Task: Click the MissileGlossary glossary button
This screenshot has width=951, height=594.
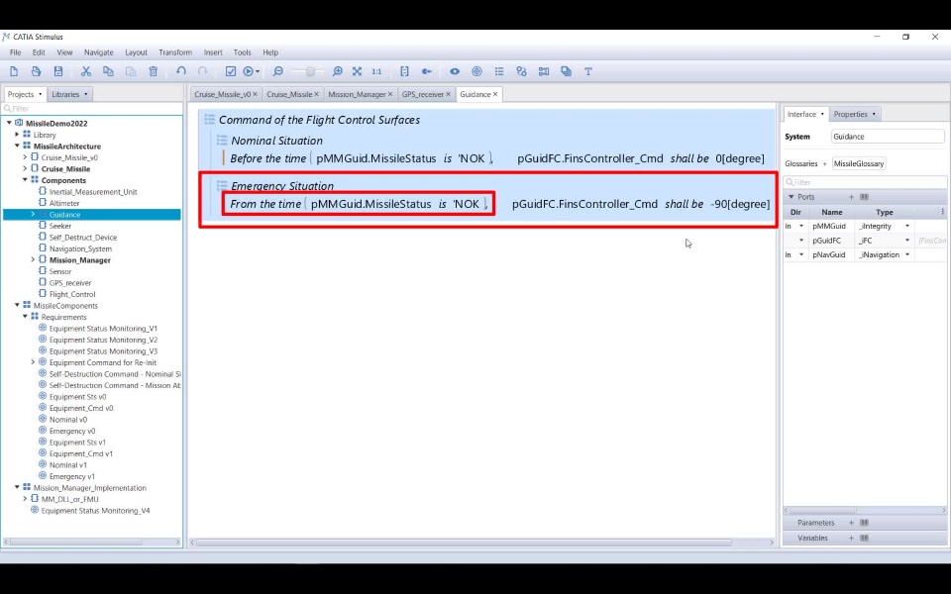Action: (x=858, y=163)
